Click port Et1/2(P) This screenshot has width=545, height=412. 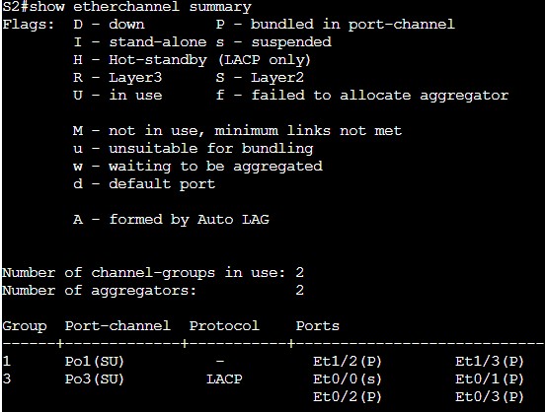pos(348,362)
